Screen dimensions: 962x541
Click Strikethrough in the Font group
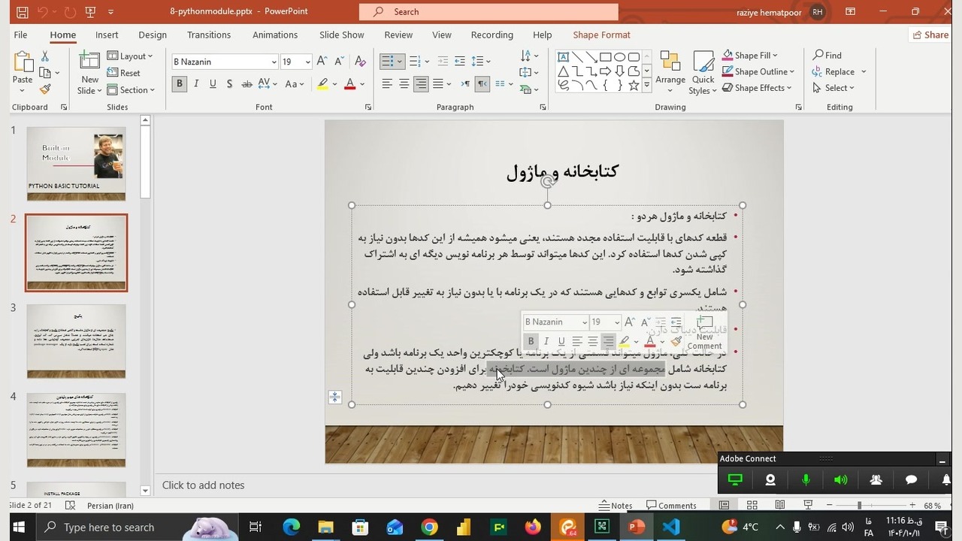click(247, 84)
